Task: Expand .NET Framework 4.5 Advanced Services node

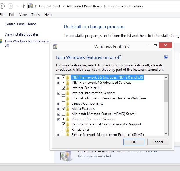Action: [58, 83]
